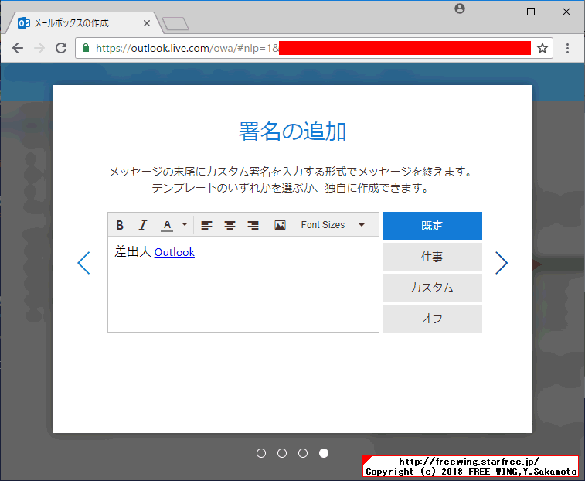This screenshot has height=481, width=585.
Task: View site security lock info
Action: (86, 48)
